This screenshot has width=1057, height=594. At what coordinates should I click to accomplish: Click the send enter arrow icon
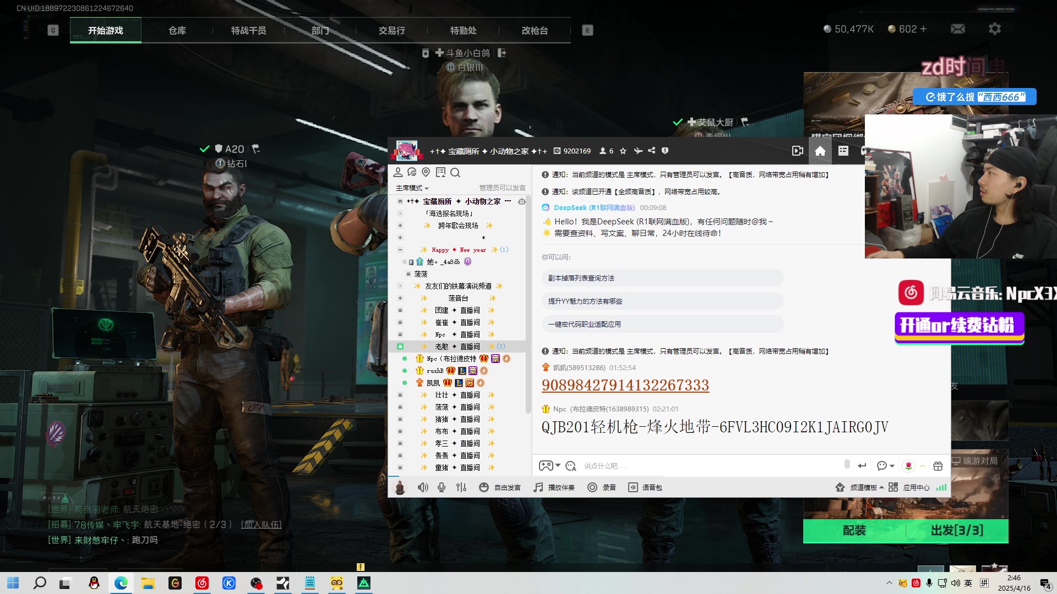tap(862, 466)
